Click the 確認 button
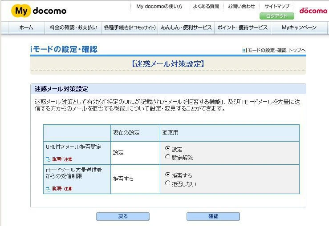The image size is (329, 226). pyautogui.click(x=213, y=216)
